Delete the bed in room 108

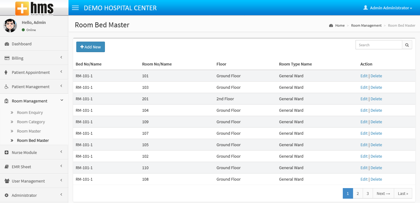[x=376, y=179]
